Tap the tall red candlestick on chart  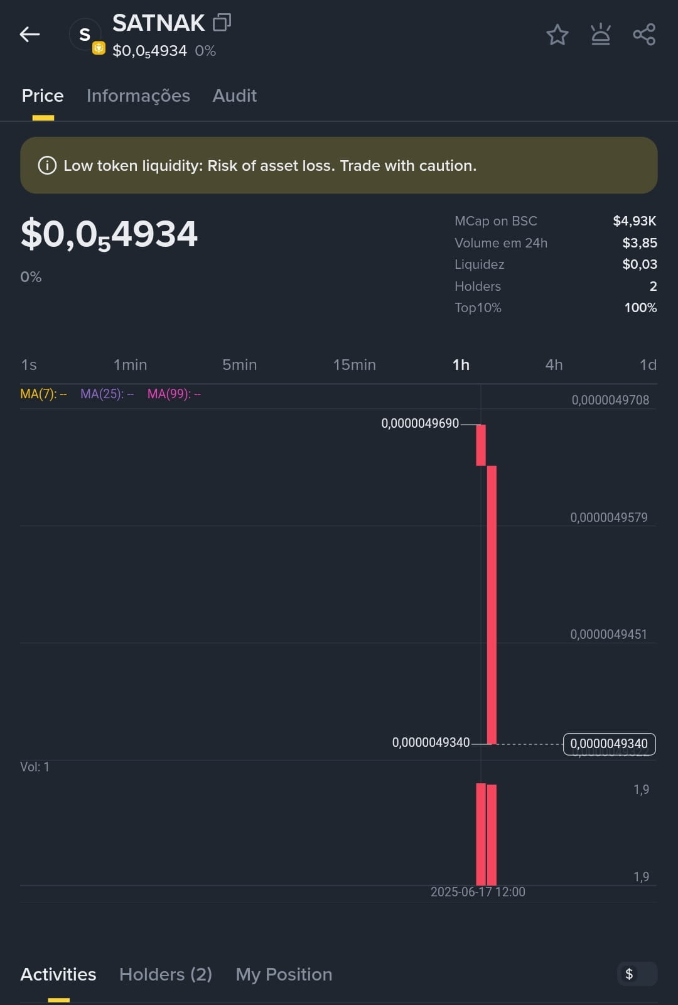pos(492,605)
